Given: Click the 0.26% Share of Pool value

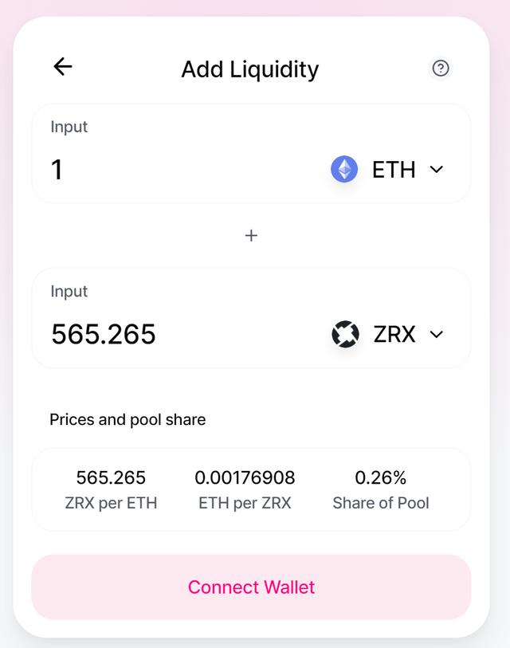Looking at the screenshot, I should click(x=381, y=477).
